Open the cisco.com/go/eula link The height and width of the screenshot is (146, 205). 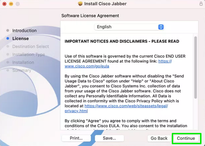[x=87, y=66]
